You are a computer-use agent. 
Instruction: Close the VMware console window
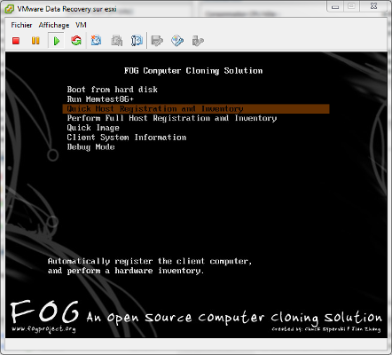click(373, 6)
